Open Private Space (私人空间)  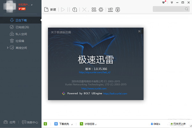coord(21,34)
